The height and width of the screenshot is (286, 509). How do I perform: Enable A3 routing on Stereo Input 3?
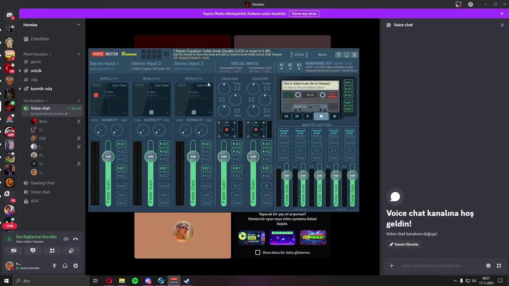point(206,159)
